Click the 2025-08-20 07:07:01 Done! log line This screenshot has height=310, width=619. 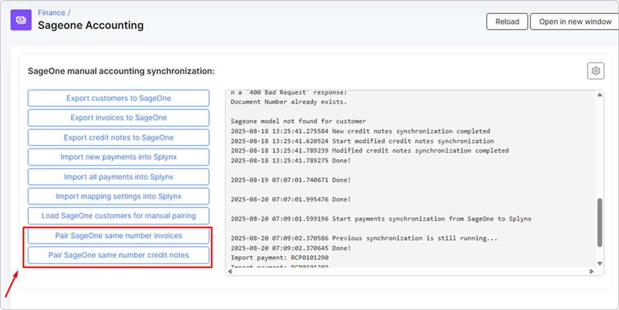(x=291, y=199)
